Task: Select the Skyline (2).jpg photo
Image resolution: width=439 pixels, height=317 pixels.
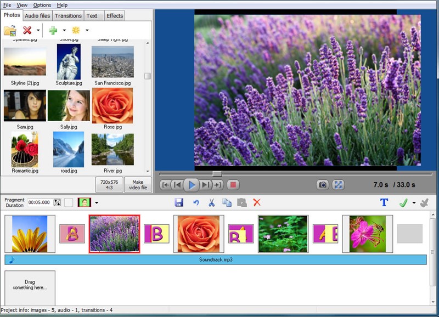Action: 25,61
